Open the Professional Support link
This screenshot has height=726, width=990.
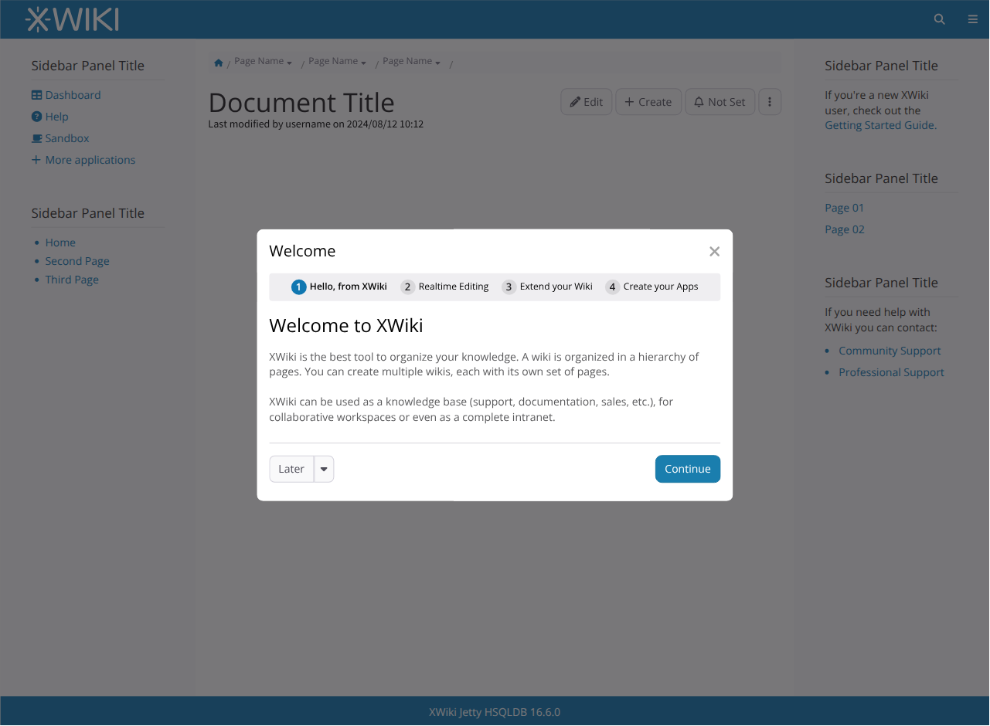click(891, 372)
